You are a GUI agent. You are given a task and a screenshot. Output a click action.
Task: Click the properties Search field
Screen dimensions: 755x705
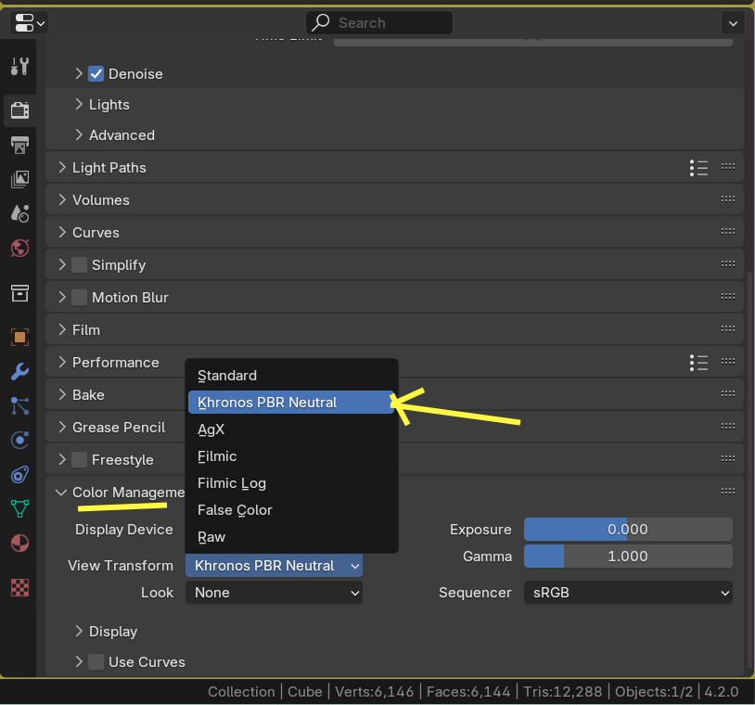click(x=380, y=23)
